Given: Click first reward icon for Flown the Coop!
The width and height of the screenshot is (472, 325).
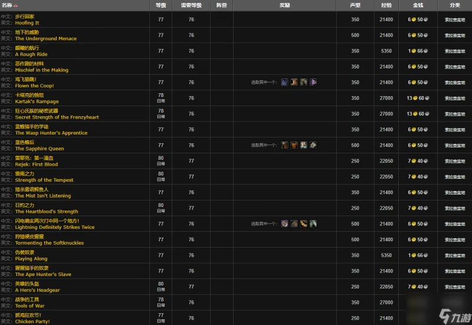Looking at the screenshot, I should tap(285, 83).
